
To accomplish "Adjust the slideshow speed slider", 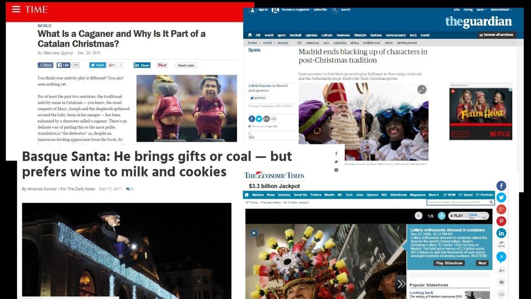I will coord(478,215).
